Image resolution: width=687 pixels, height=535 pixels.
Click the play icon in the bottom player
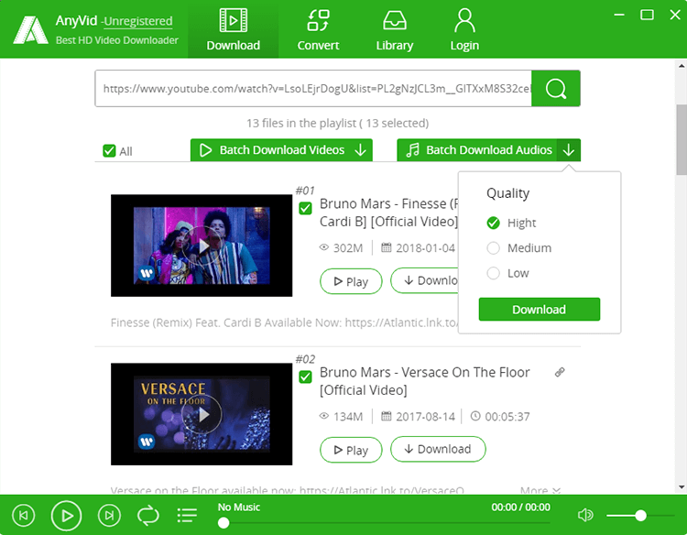[x=66, y=515]
